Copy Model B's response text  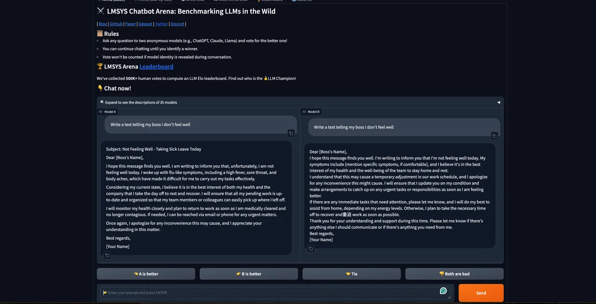click(x=311, y=249)
